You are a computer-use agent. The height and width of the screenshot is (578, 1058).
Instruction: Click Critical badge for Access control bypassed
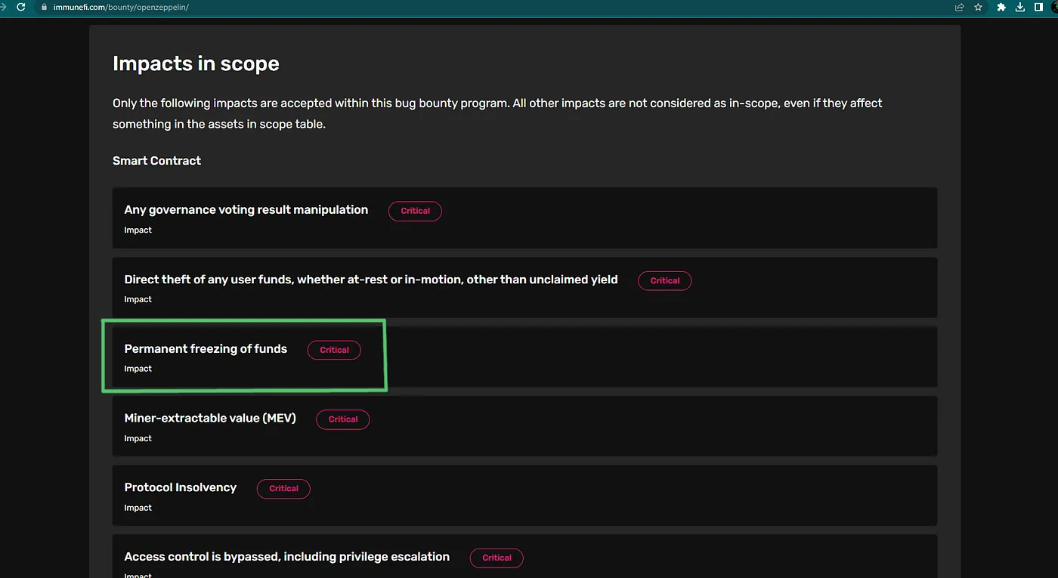[497, 558]
